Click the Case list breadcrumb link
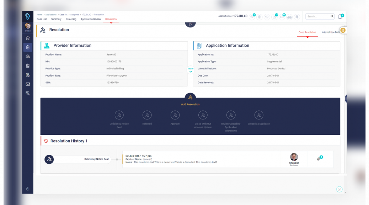369x205 pixels. [63, 15]
